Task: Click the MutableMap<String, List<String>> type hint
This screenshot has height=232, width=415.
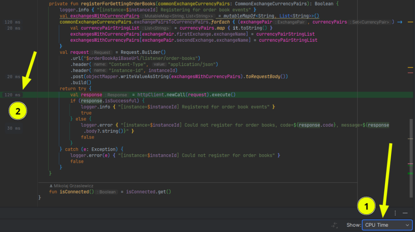Action: 179,16
